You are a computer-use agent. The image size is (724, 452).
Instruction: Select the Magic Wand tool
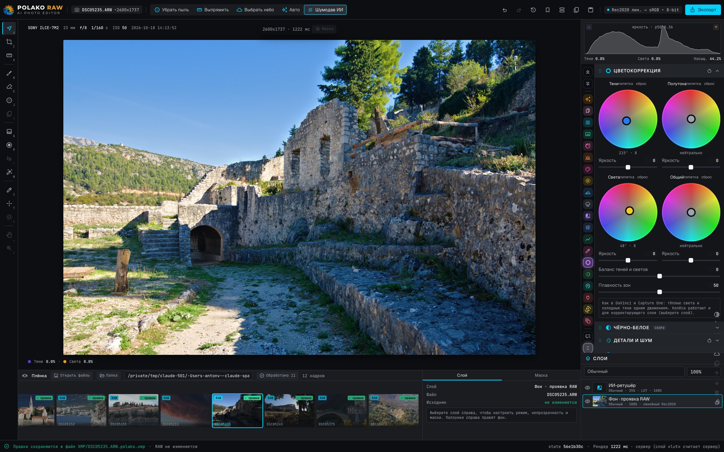pyautogui.click(x=9, y=172)
